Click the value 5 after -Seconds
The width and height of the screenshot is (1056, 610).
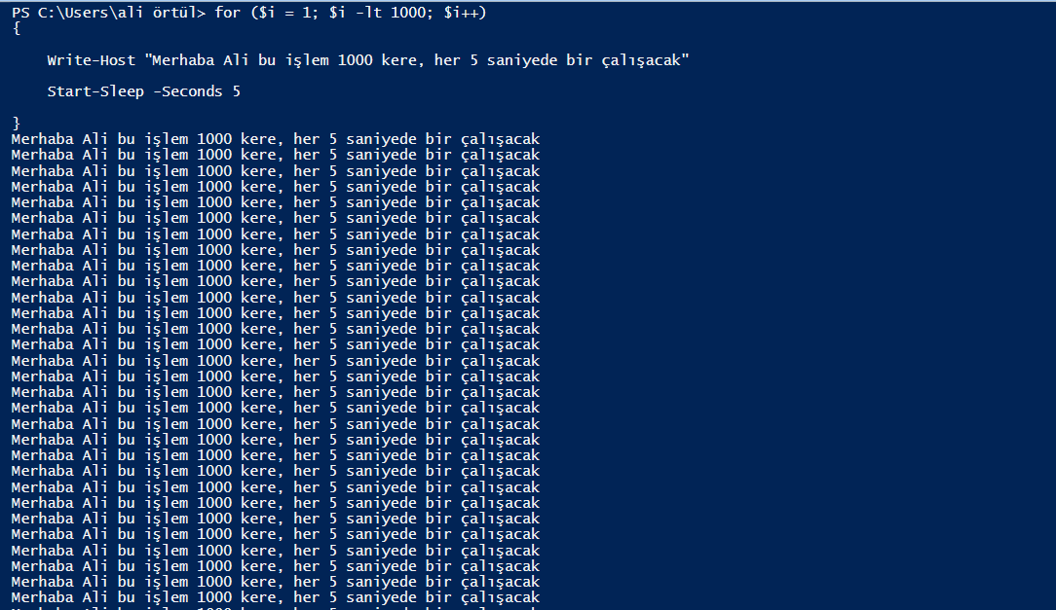pos(236,91)
